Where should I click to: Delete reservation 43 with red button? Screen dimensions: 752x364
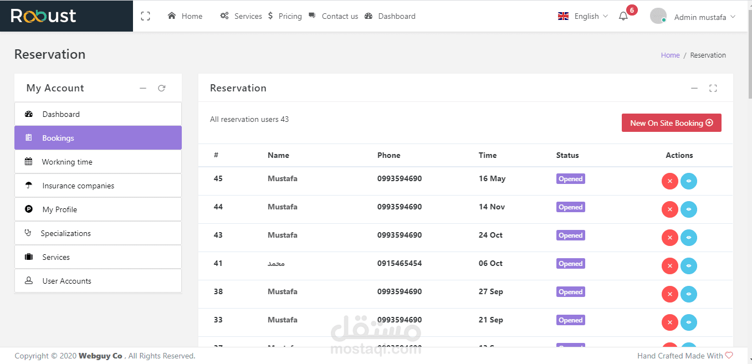click(x=669, y=238)
